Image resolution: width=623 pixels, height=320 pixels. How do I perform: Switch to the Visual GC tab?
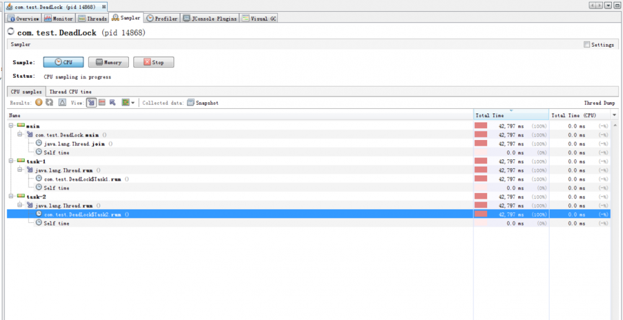click(259, 18)
